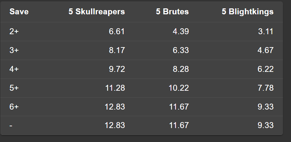Select the 5 Brutes column header
This screenshot has height=142, width=291.
point(172,12)
